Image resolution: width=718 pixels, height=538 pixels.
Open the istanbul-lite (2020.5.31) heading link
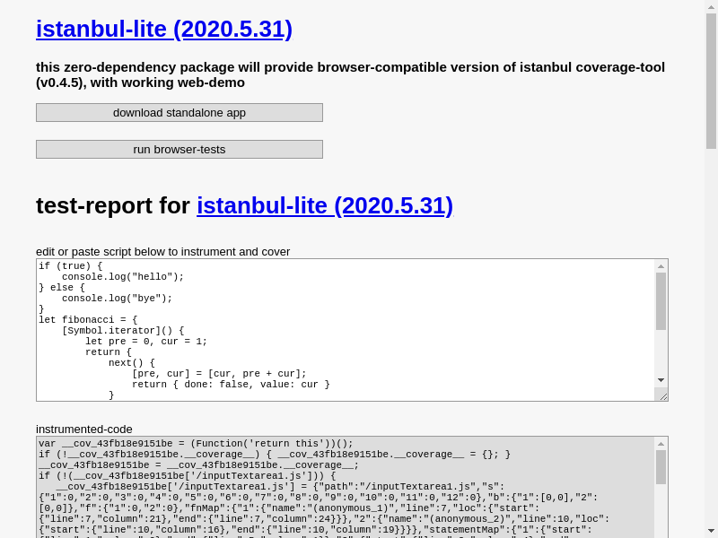[x=164, y=30]
